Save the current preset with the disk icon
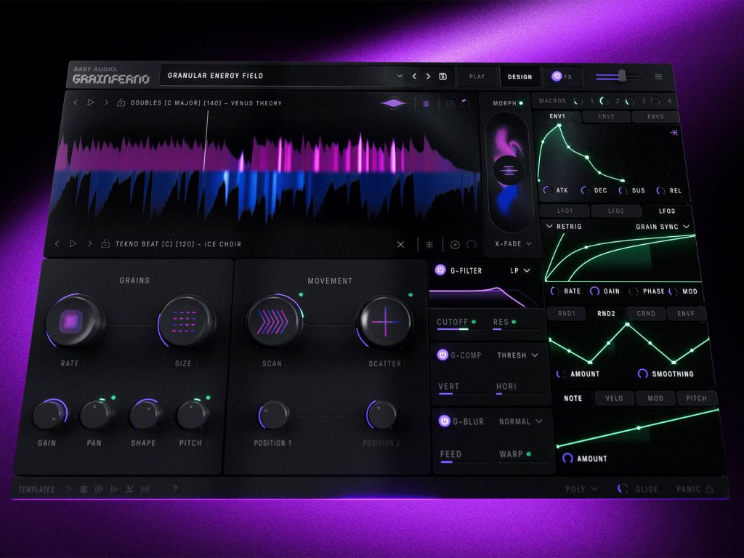744x558 pixels. [442, 76]
